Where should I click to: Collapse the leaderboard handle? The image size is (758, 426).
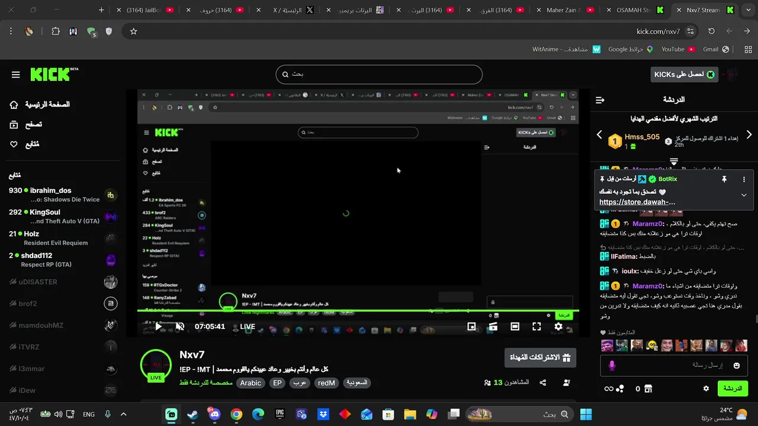point(674,161)
